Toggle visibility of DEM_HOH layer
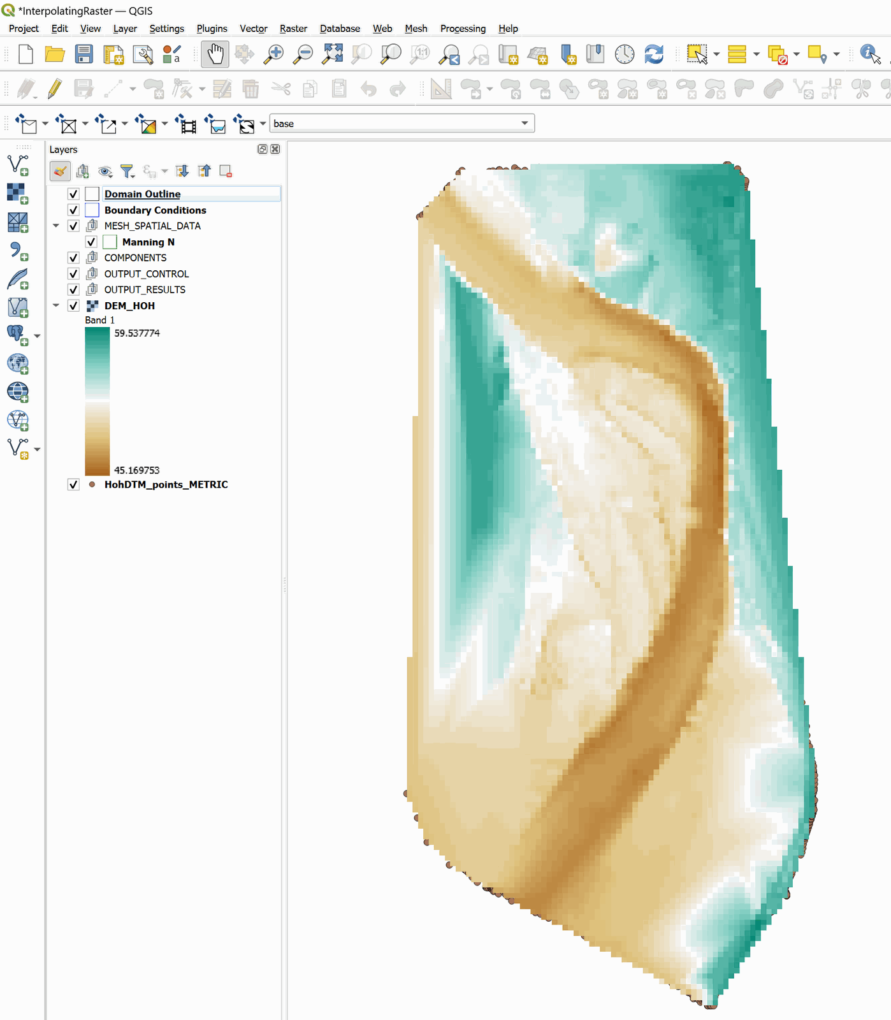The width and height of the screenshot is (891, 1020). (73, 305)
